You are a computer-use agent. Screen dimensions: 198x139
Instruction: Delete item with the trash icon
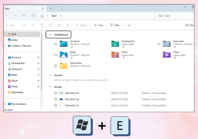pyautogui.click(x=68, y=25)
